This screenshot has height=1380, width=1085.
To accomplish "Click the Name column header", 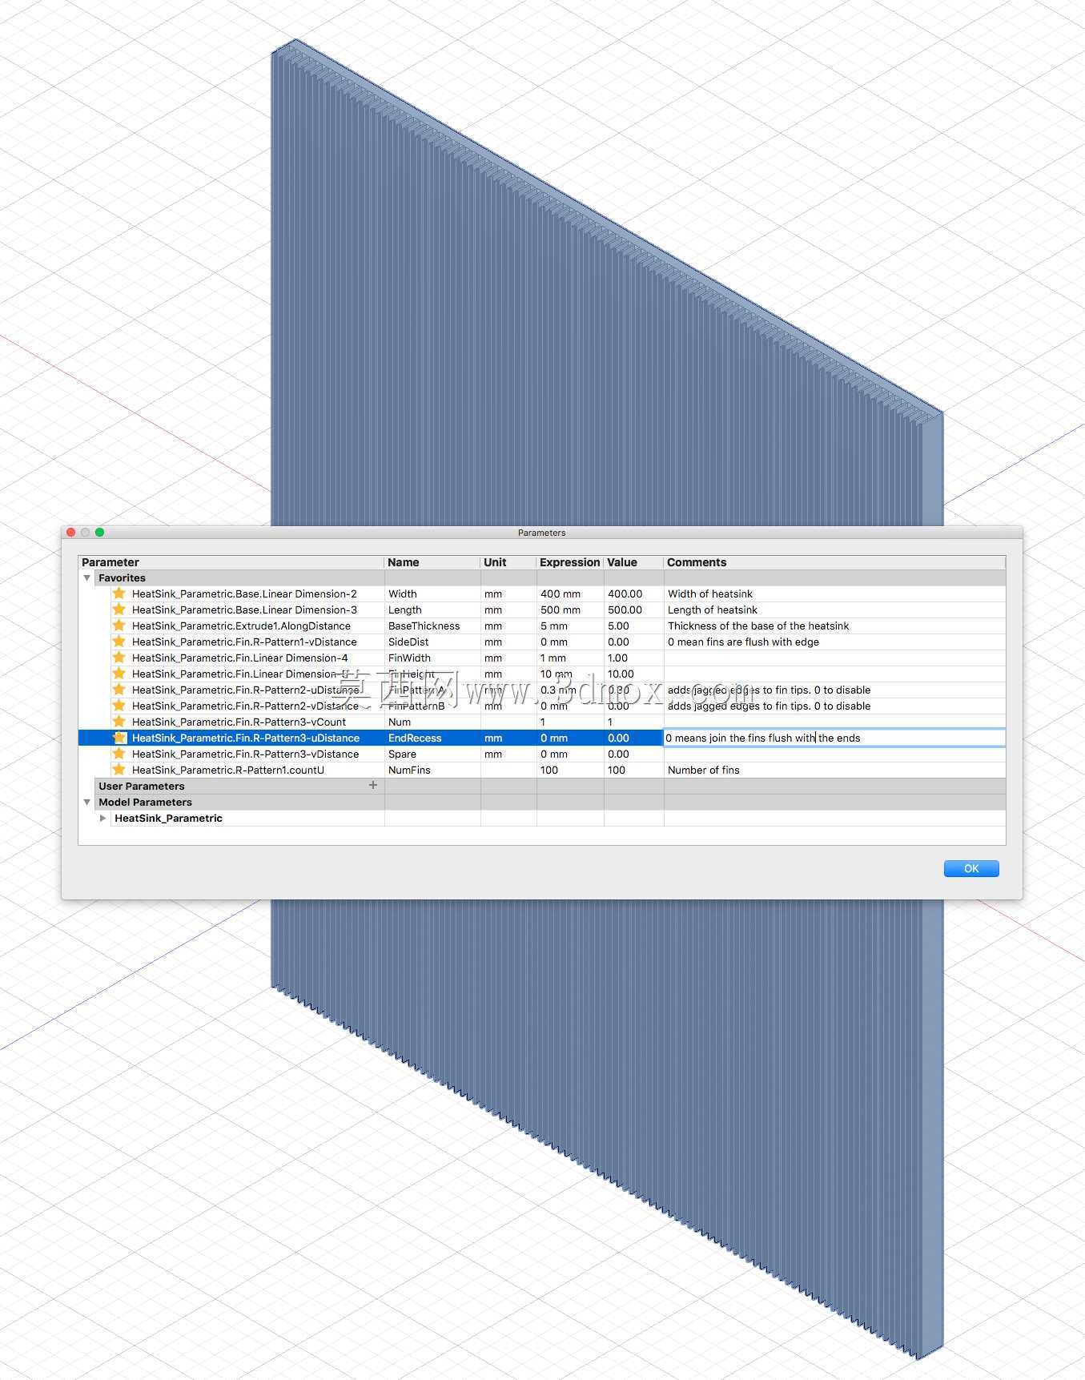I will (x=432, y=562).
